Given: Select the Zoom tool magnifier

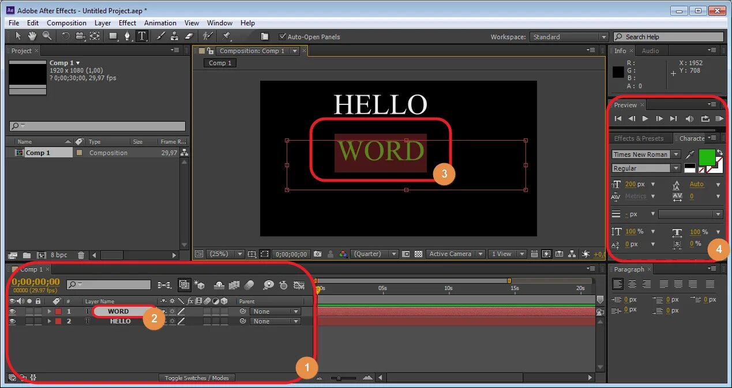Looking at the screenshot, I should tap(47, 36).
